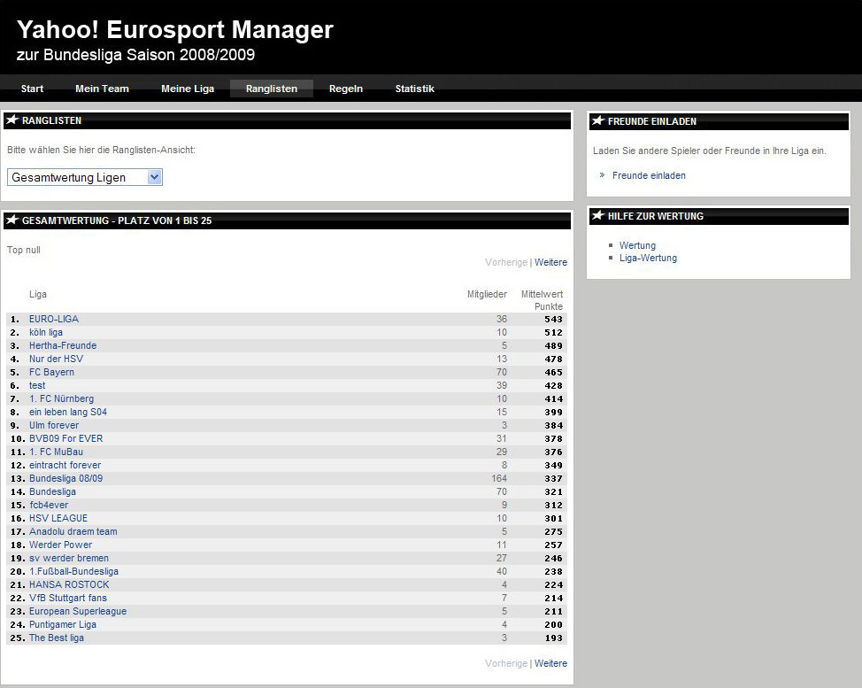Viewport: 862px width, 688px height.
Task: Open the Bundesliga league at rank 14
Action: (53, 491)
